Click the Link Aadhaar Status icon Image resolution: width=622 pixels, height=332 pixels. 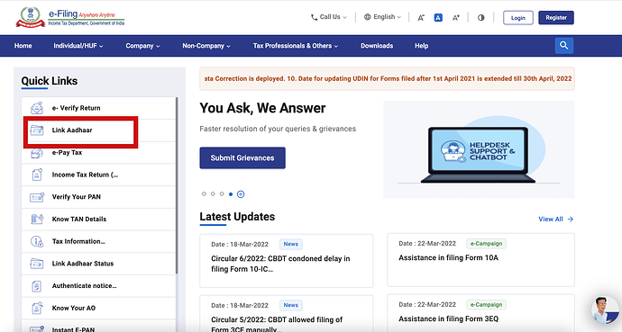click(37, 263)
